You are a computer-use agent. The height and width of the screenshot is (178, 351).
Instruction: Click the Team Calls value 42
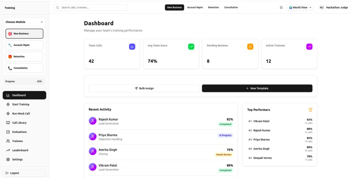pos(91,61)
